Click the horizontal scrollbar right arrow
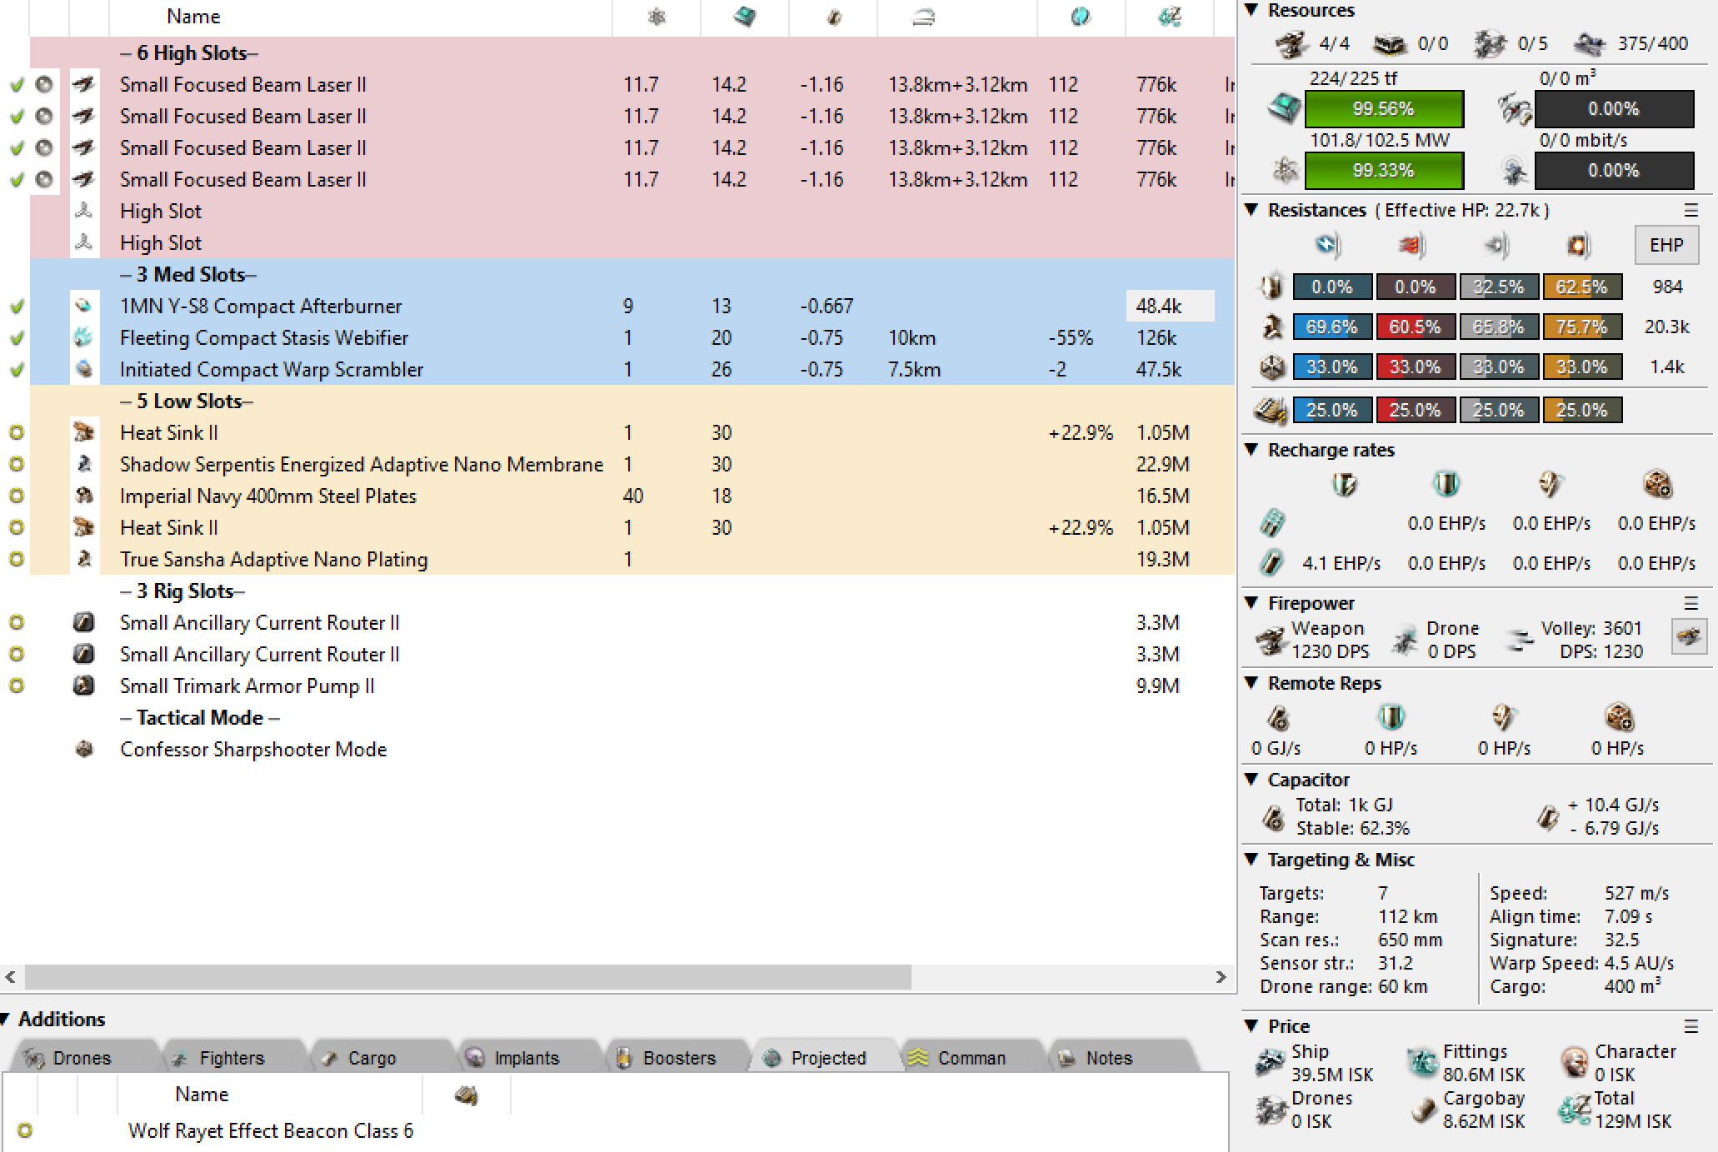Image resolution: width=1718 pixels, height=1152 pixels. pyautogui.click(x=1221, y=977)
